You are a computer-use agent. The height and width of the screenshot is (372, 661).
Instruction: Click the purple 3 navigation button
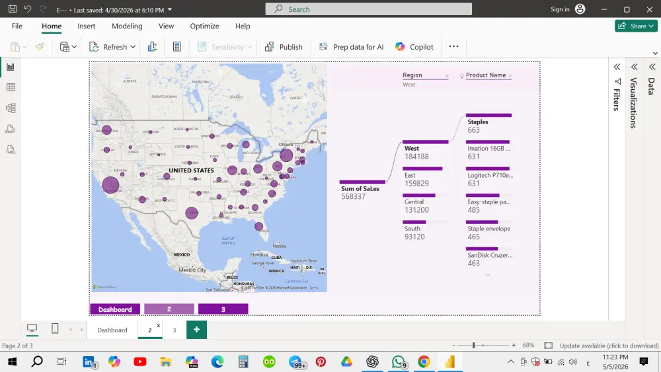tap(223, 309)
